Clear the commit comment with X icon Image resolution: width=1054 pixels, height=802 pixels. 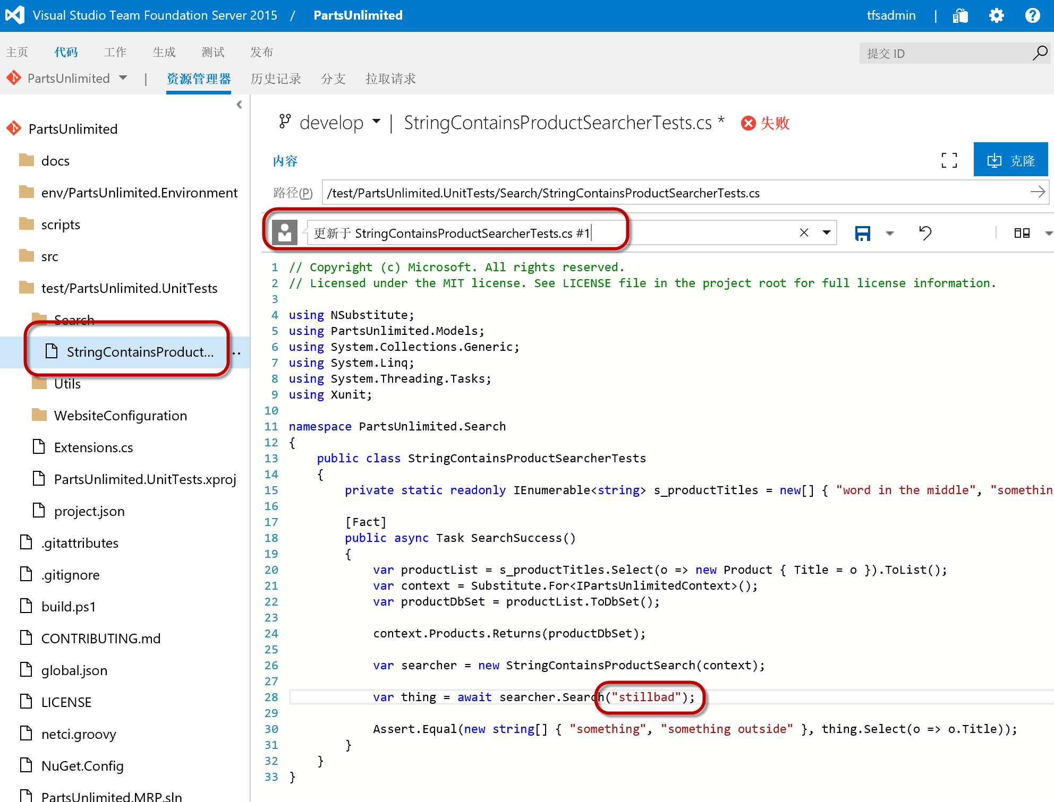click(x=804, y=232)
